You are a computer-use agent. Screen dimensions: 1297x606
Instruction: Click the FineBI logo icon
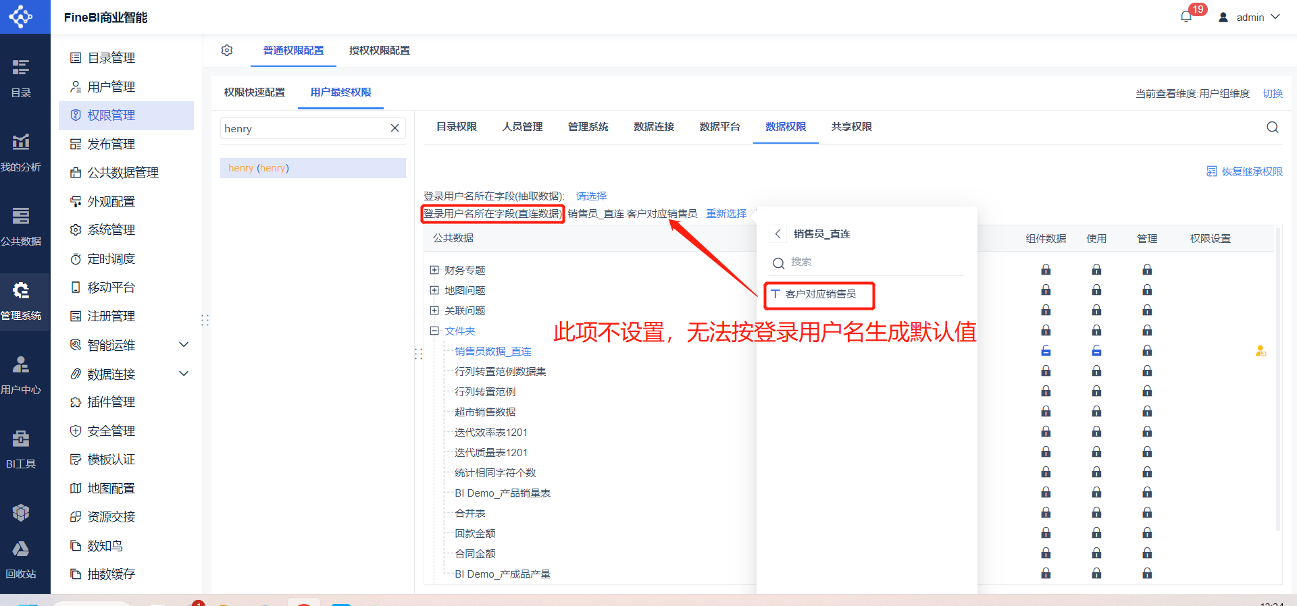coord(21,16)
